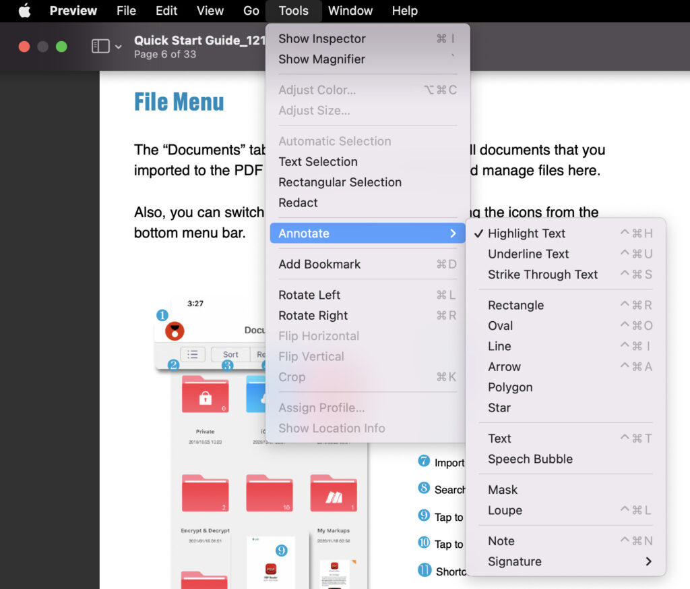Select Text Selection mode
Image resolution: width=690 pixels, height=589 pixels.
point(367,162)
